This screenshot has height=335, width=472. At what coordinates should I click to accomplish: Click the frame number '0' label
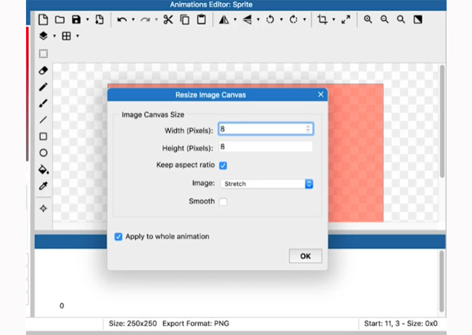pyautogui.click(x=62, y=306)
